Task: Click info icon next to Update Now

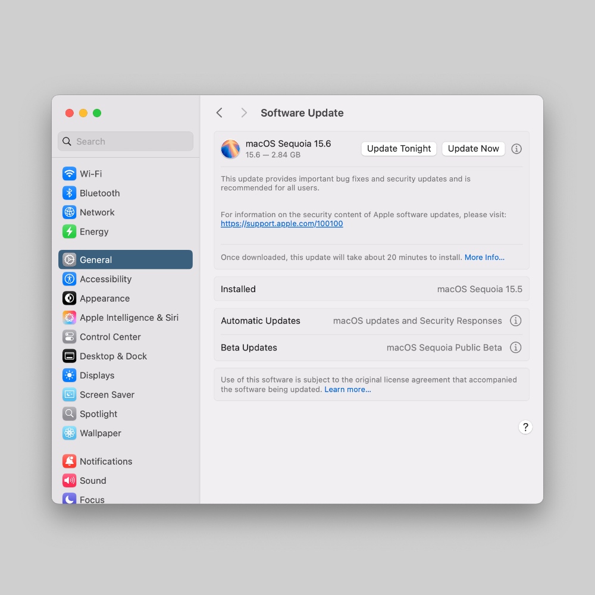Action: click(x=516, y=149)
